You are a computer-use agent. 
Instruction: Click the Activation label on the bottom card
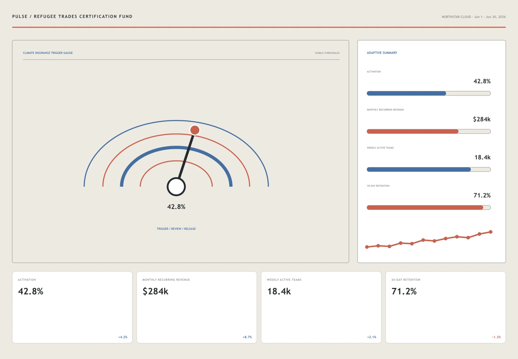pos(27,280)
